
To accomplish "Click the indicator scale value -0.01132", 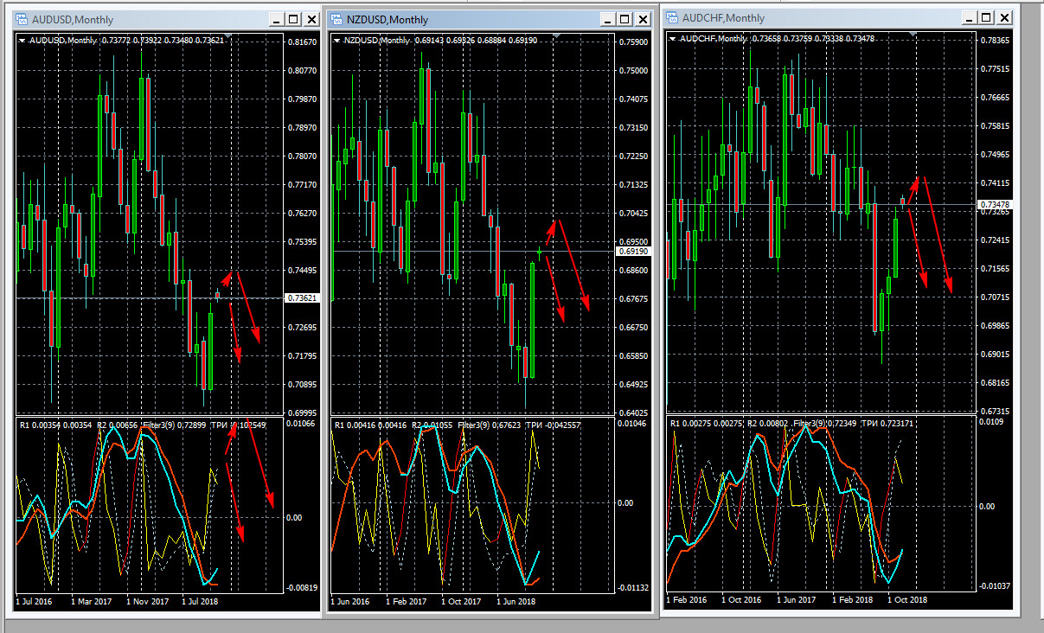I will (x=631, y=588).
